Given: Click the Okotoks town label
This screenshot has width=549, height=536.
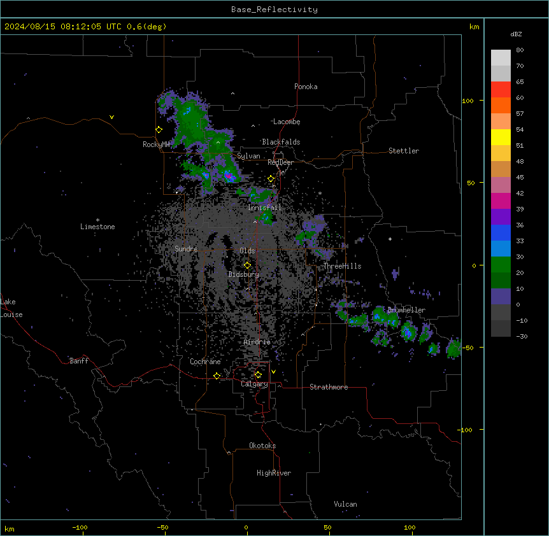Looking at the screenshot, I should coord(262,446).
